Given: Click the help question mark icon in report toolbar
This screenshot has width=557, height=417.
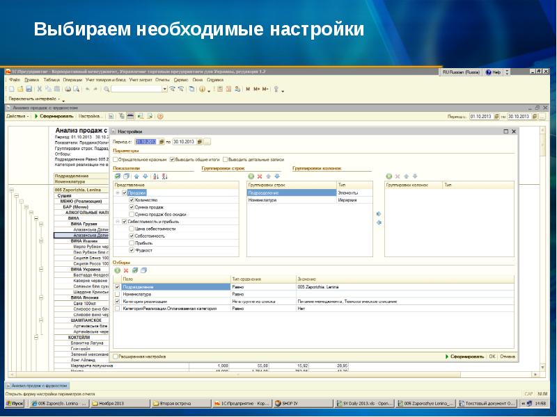Looking at the screenshot, I should pos(160,116).
